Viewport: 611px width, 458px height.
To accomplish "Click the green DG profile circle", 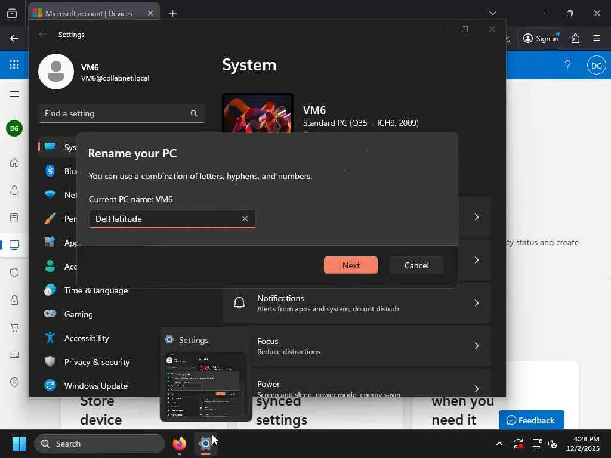I will click(14, 129).
